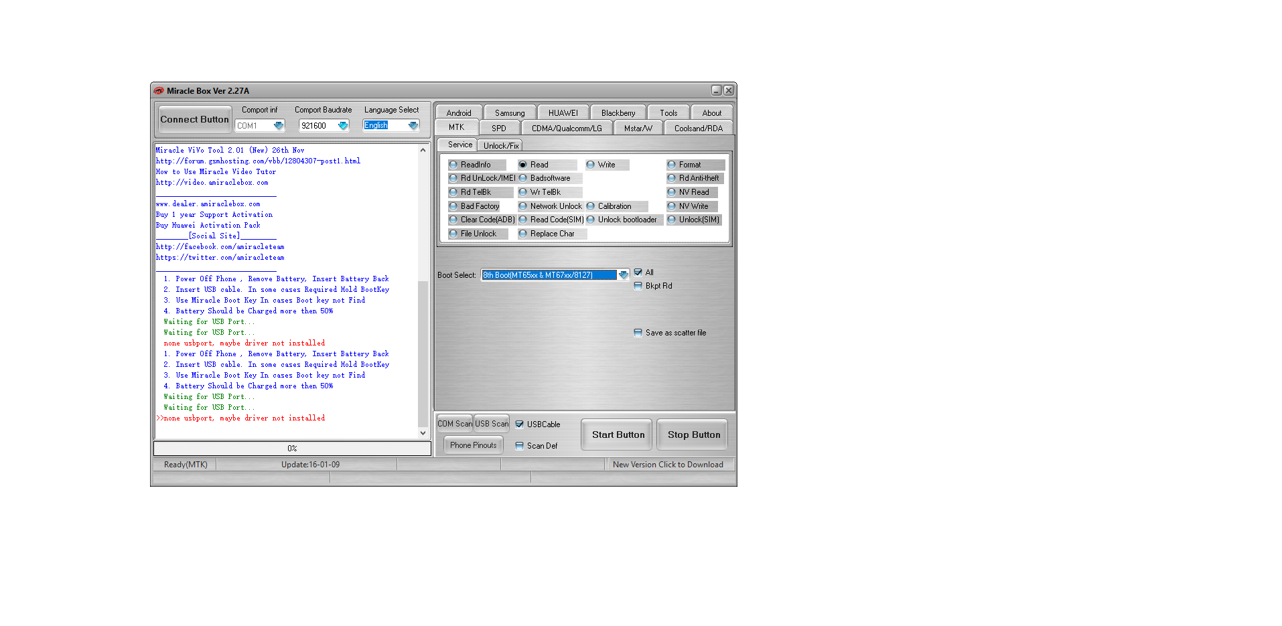Click the log panel scrollbar down arrow
Viewport: 1282px width, 626px height.
tap(423, 433)
